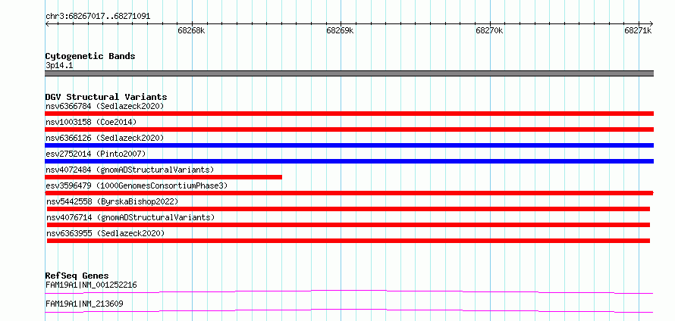675x321 pixels.
Task: Select the 3p14.1 band label
Action: click(59, 66)
